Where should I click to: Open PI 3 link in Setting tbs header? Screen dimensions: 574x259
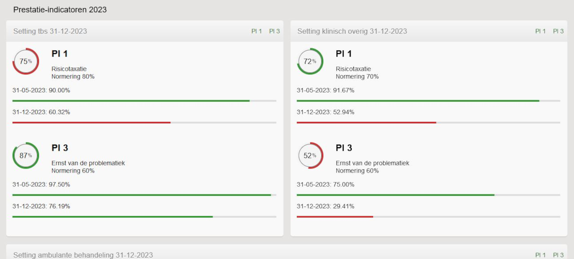coord(274,31)
